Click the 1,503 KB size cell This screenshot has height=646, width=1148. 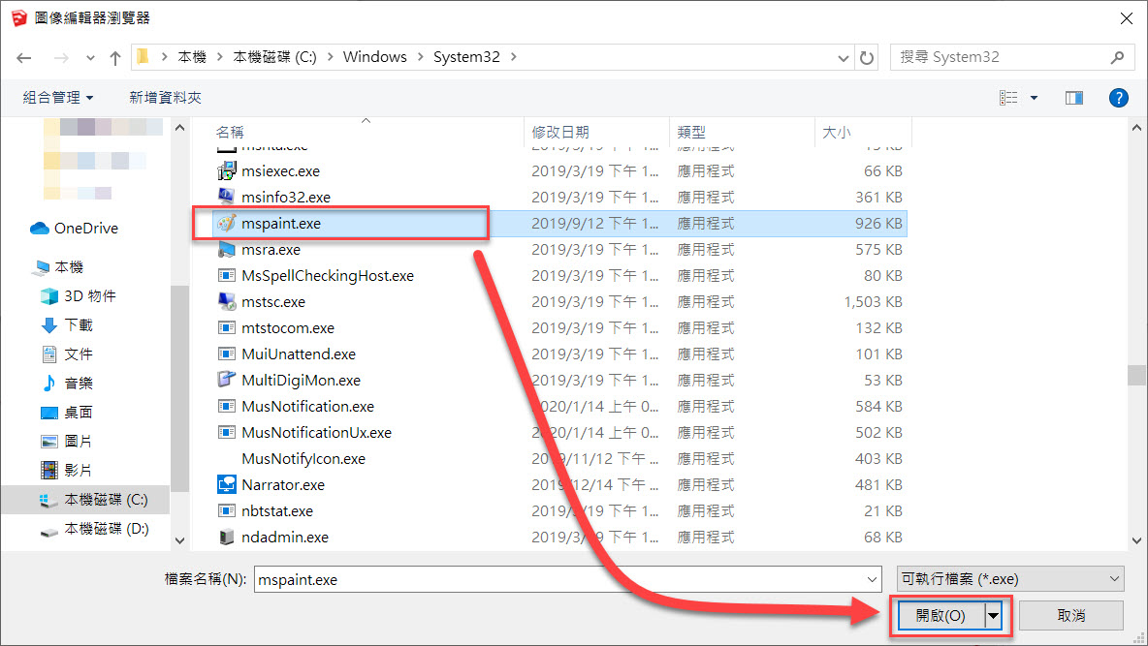(873, 301)
